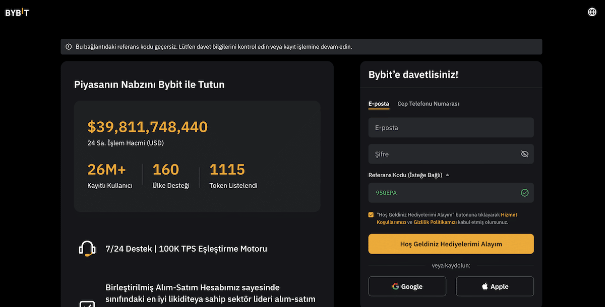This screenshot has height=307, width=605.
Task: Click the invalid referral code warning message
Action: click(x=214, y=47)
